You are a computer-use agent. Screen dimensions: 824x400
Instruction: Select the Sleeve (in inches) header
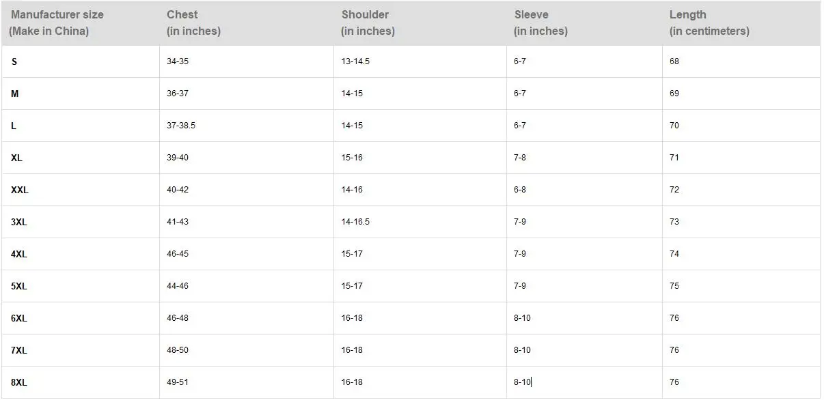[584, 23]
